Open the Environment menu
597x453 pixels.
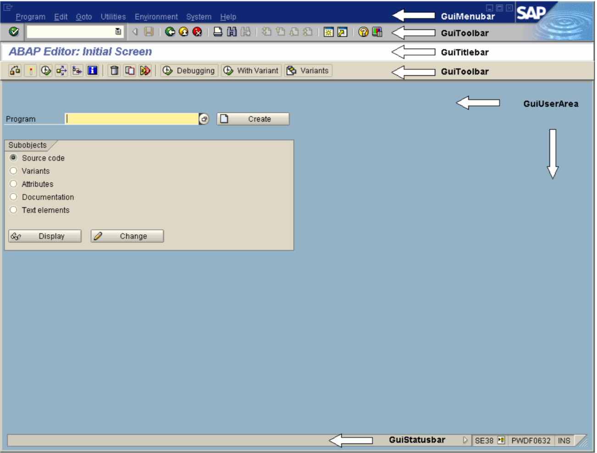click(156, 17)
